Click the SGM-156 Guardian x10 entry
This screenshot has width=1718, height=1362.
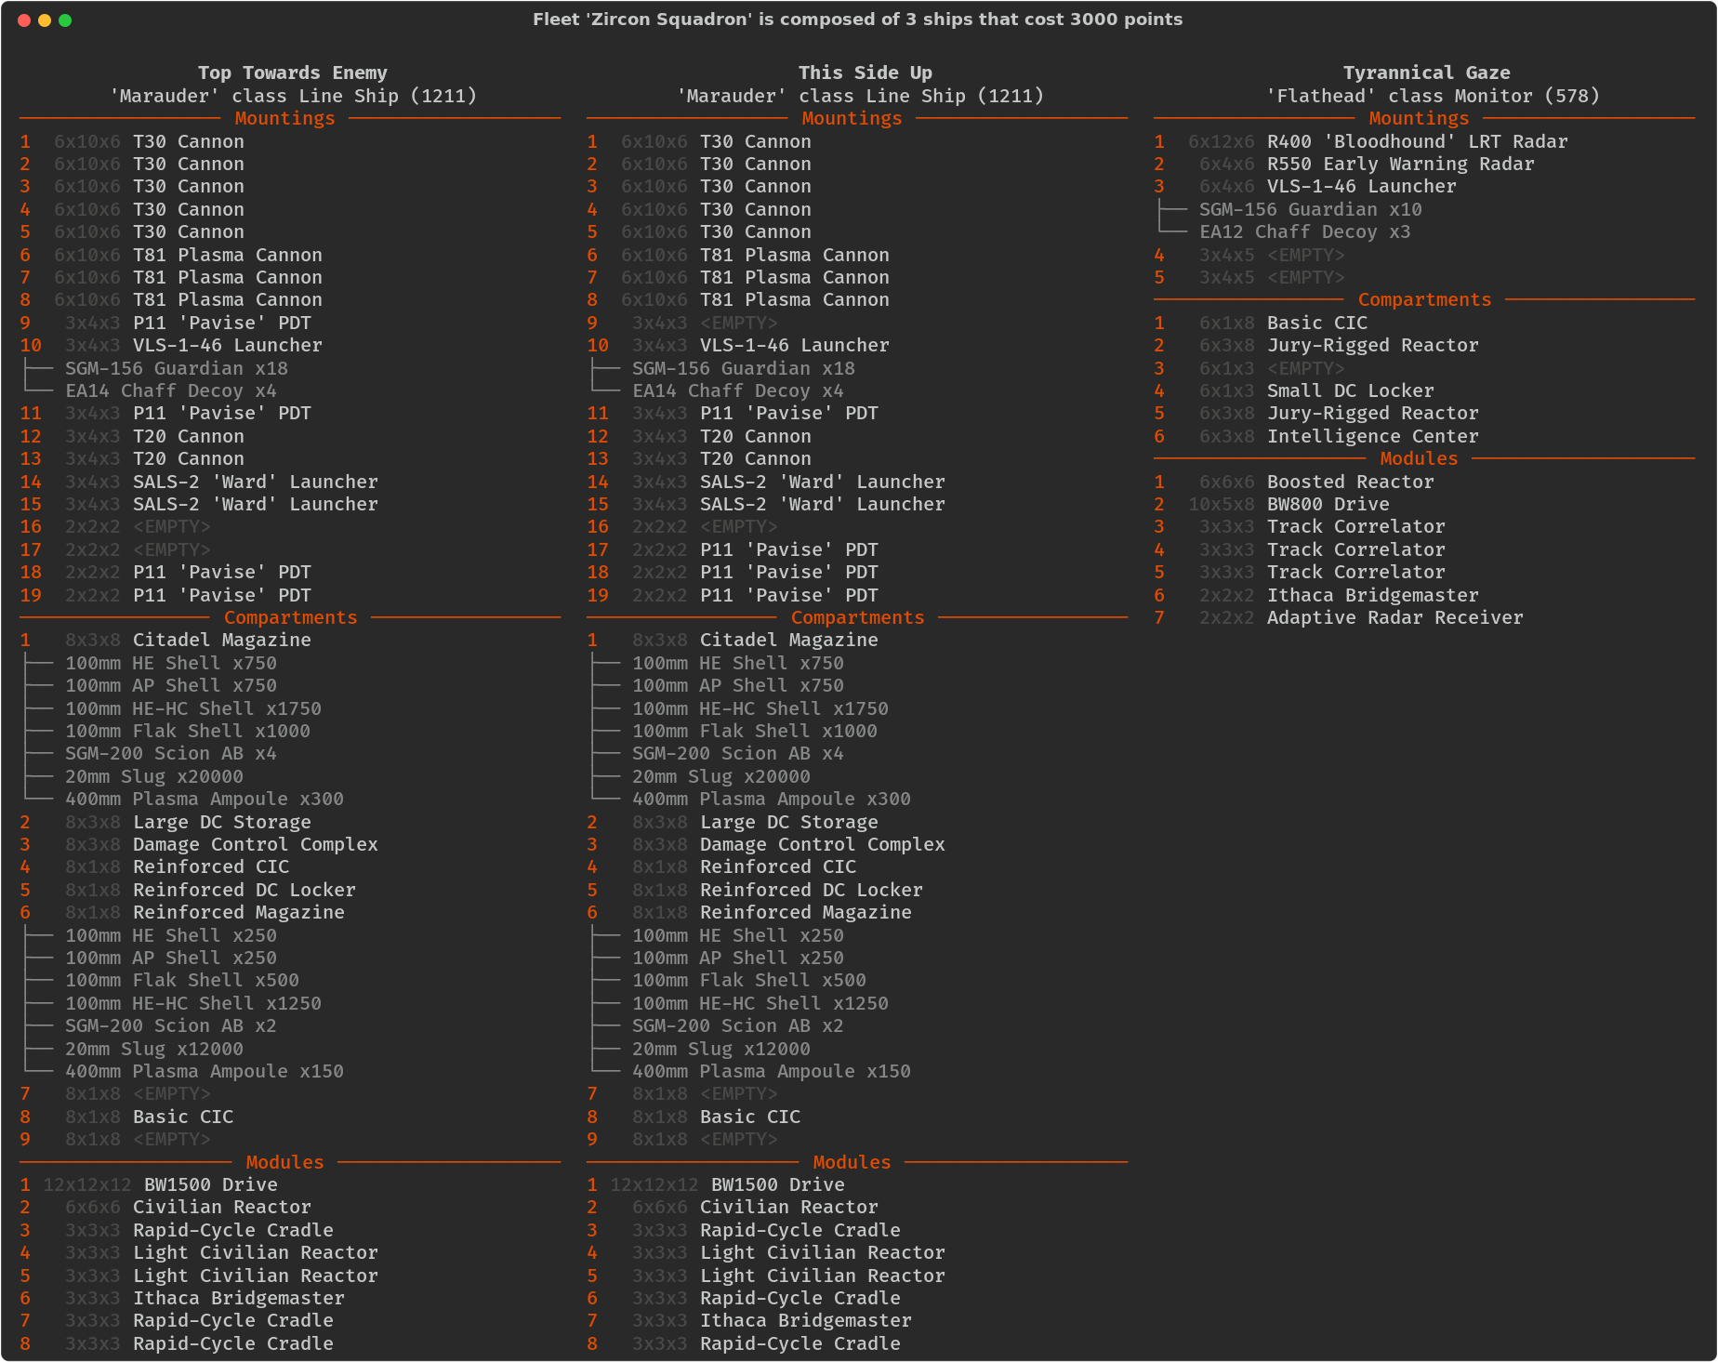pyautogui.click(x=1309, y=209)
